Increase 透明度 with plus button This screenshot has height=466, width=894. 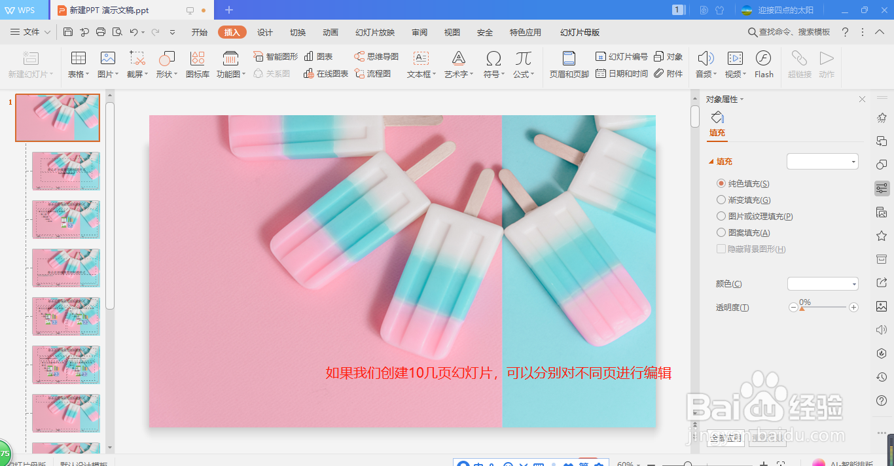point(853,307)
